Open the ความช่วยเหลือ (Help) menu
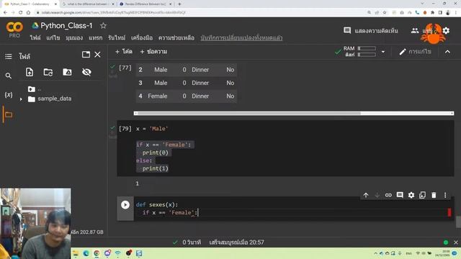This screenshot has height=259, width=461. 176,38
